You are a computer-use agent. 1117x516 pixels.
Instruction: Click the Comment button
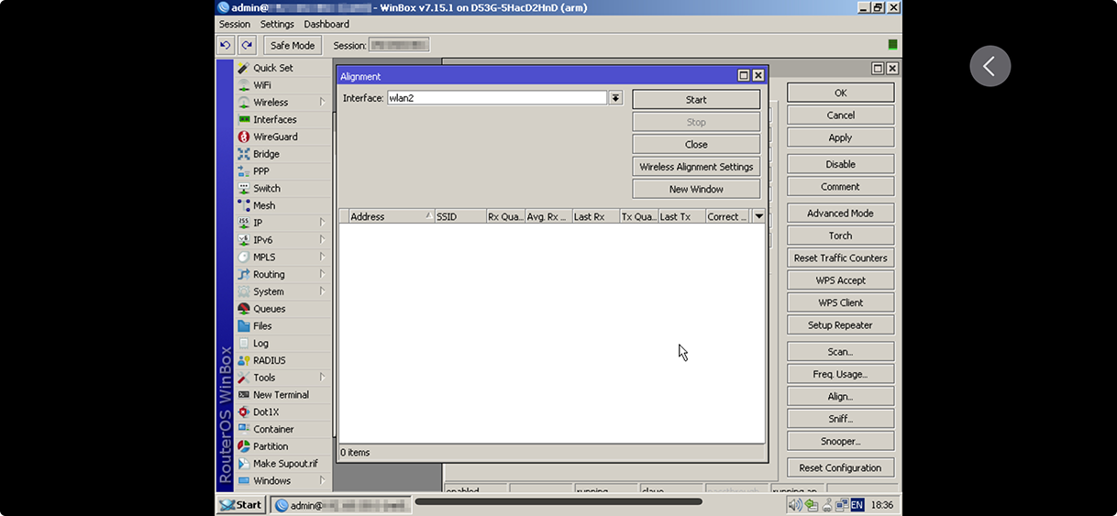click(840, 187)
